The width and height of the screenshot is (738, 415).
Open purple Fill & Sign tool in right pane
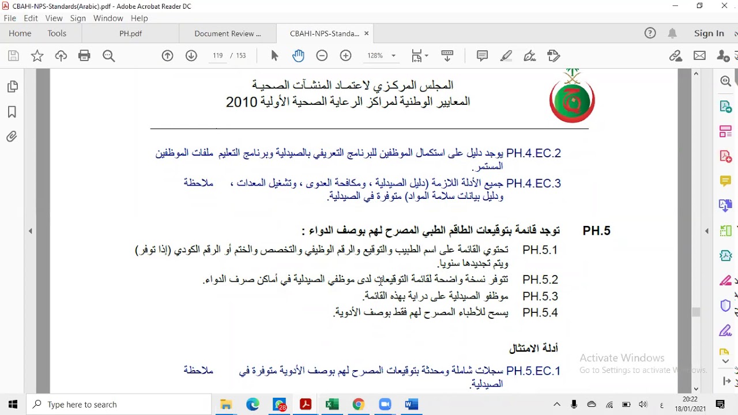pyautogui.click(x=726, y=331)
